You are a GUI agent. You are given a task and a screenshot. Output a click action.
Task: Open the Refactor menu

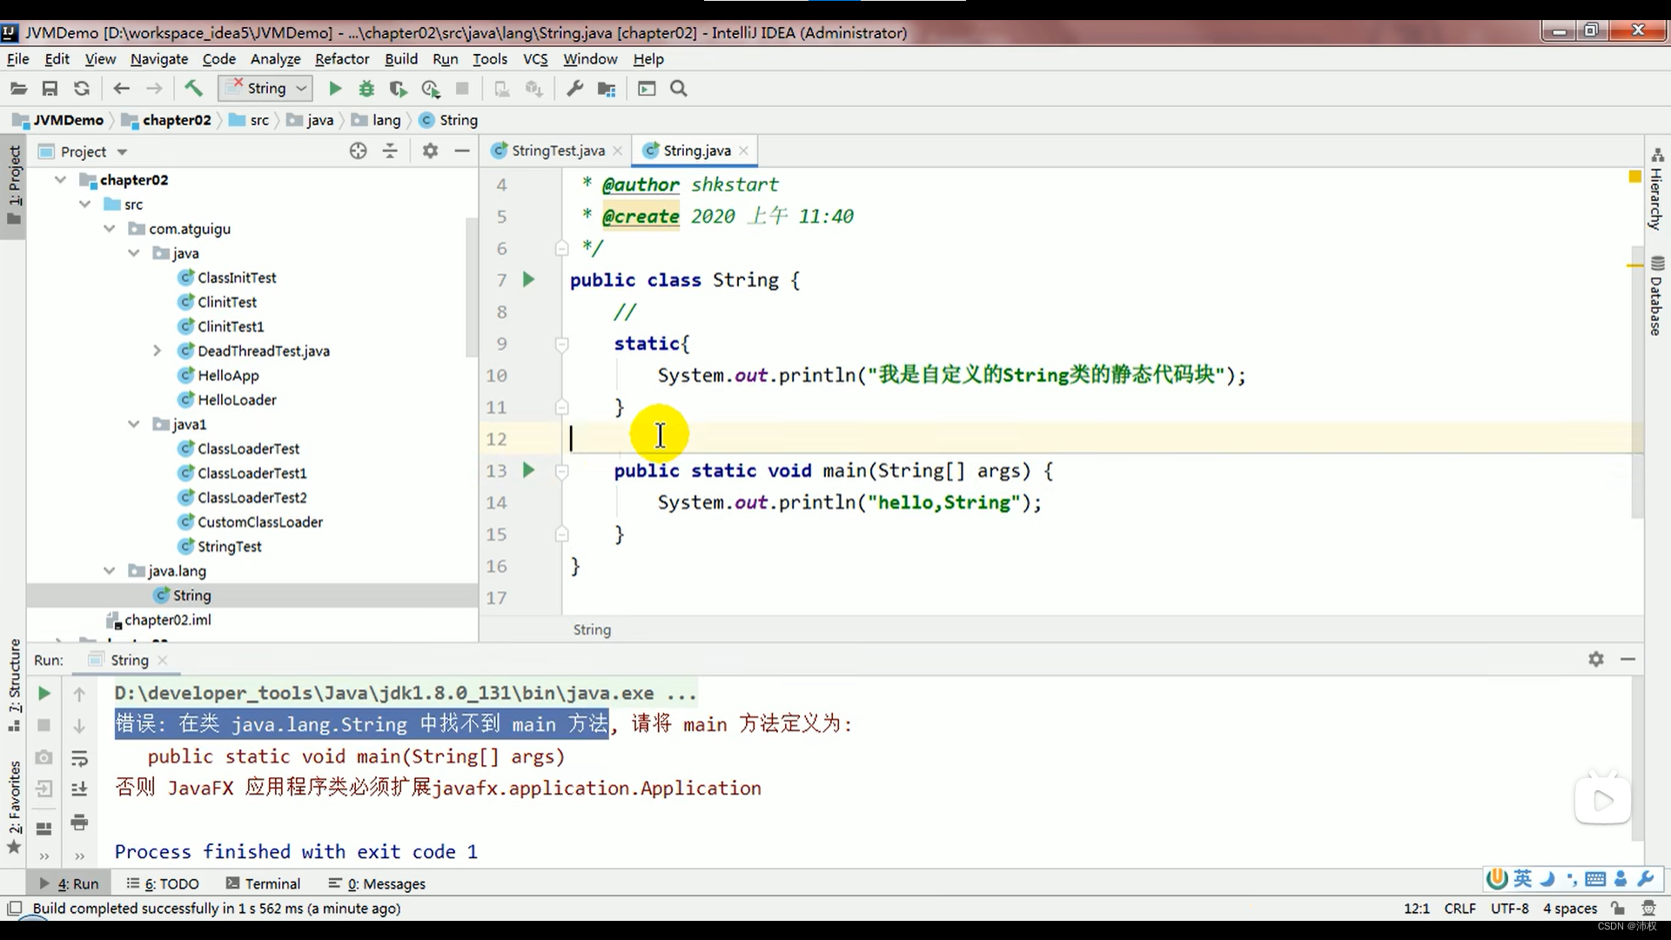tap(341, 58)
